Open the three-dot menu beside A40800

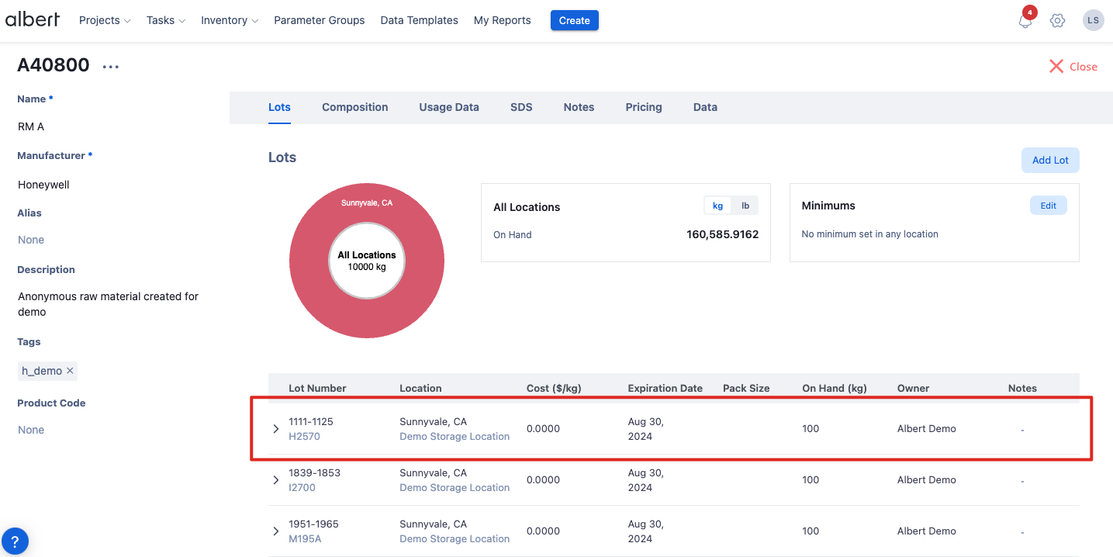coord(111,67)
